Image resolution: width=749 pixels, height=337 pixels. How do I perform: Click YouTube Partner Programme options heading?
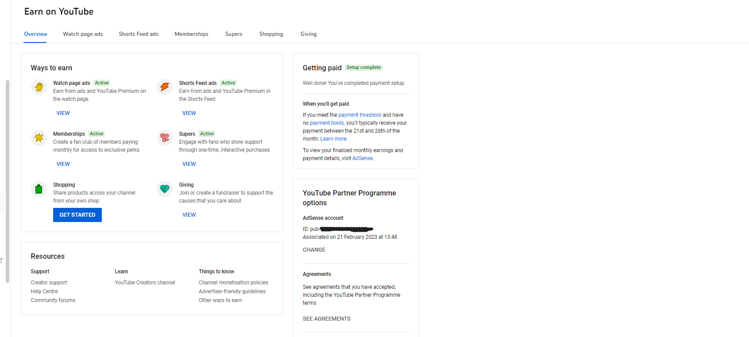pyautogui.click(x=349, y=198)
